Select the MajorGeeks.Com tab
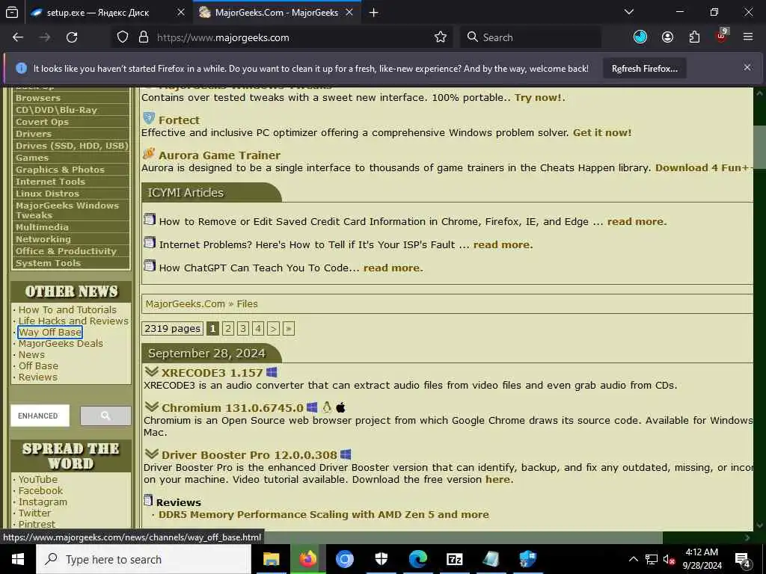Image resolution: width=766 pixels, height=574 pixels. pyautogui.click(x=277, y=13)
